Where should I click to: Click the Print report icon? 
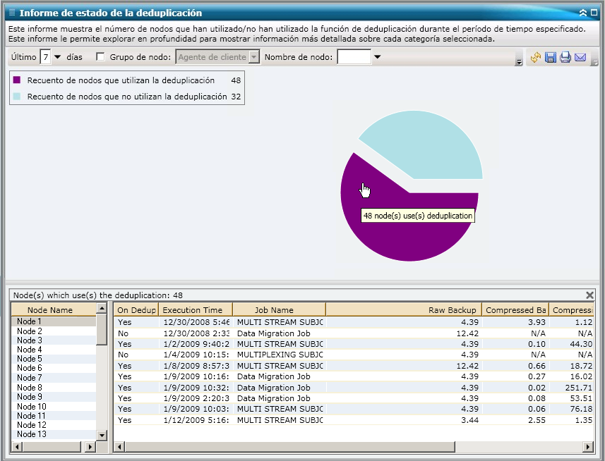click(x=565, y=58)
